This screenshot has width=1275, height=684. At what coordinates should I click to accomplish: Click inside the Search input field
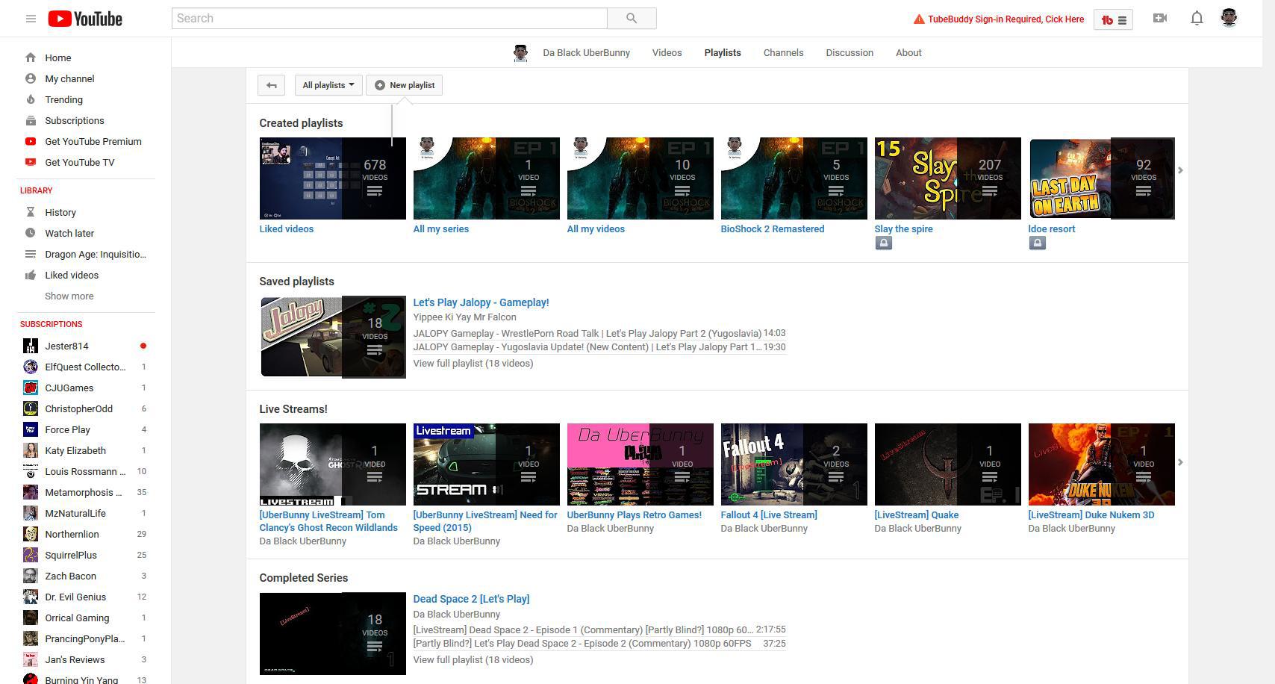388,18
